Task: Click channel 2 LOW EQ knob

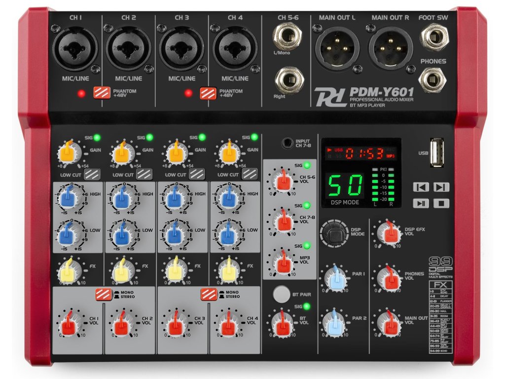Action: pyautogui.click(x=121, y=234)
